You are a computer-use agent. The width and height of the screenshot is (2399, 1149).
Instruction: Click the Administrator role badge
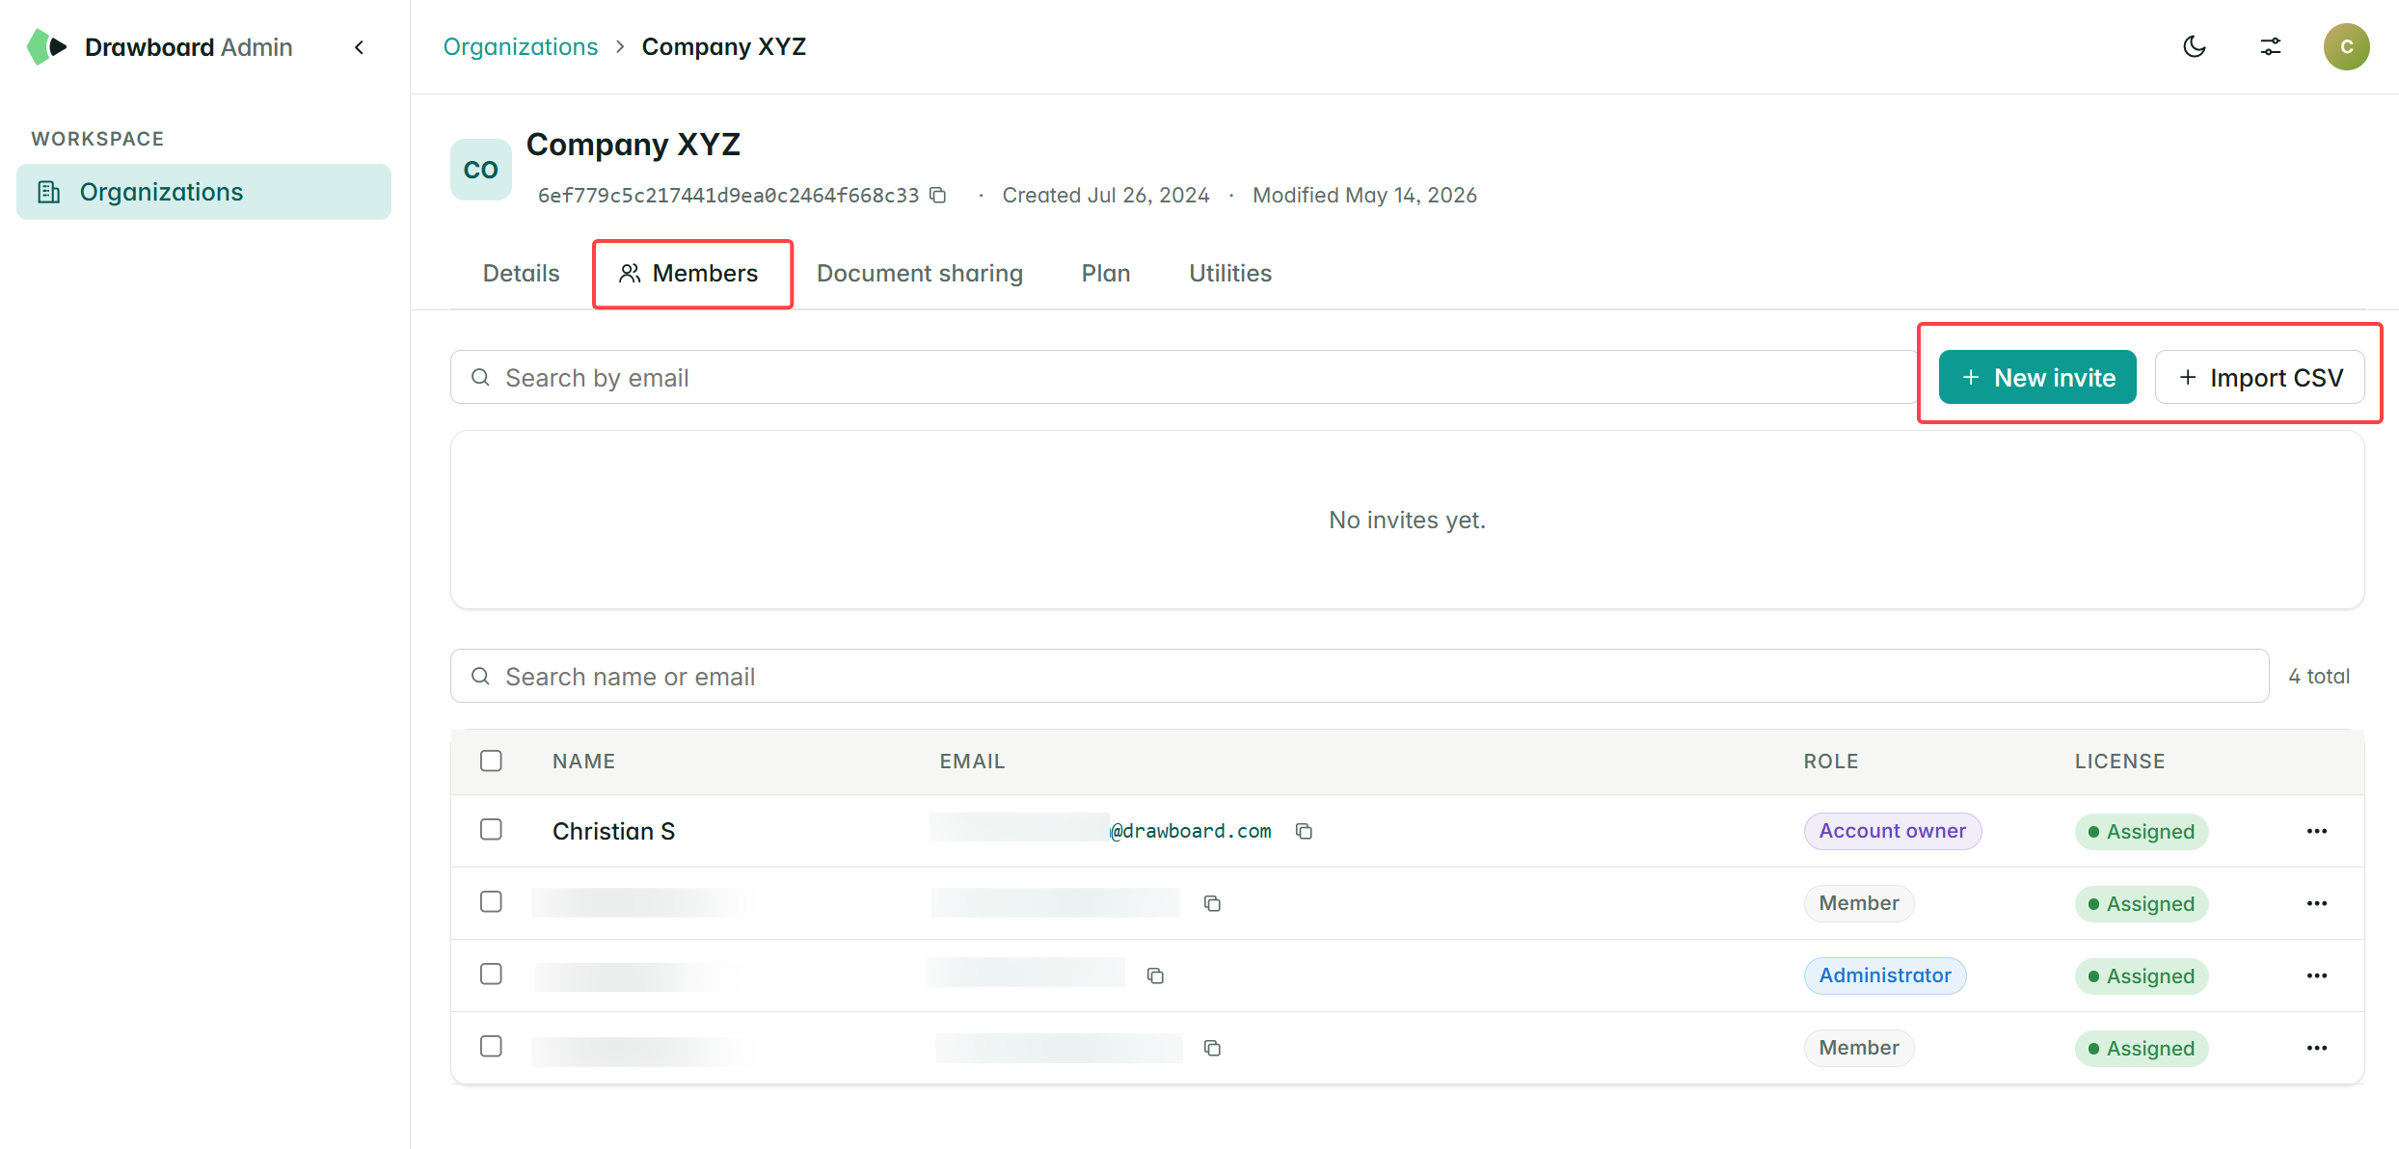(1885, 975)
